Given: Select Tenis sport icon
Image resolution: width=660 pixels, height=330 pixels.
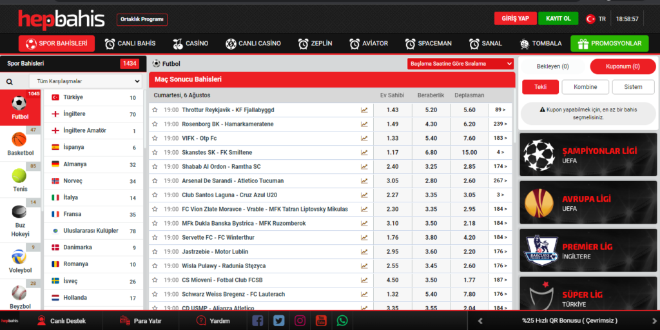Looking at the screenshot, I should [x=20, y=180].
